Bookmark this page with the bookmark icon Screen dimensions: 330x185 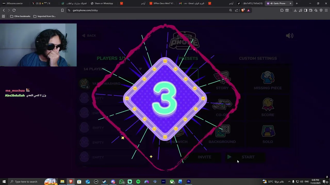point(62,10)
